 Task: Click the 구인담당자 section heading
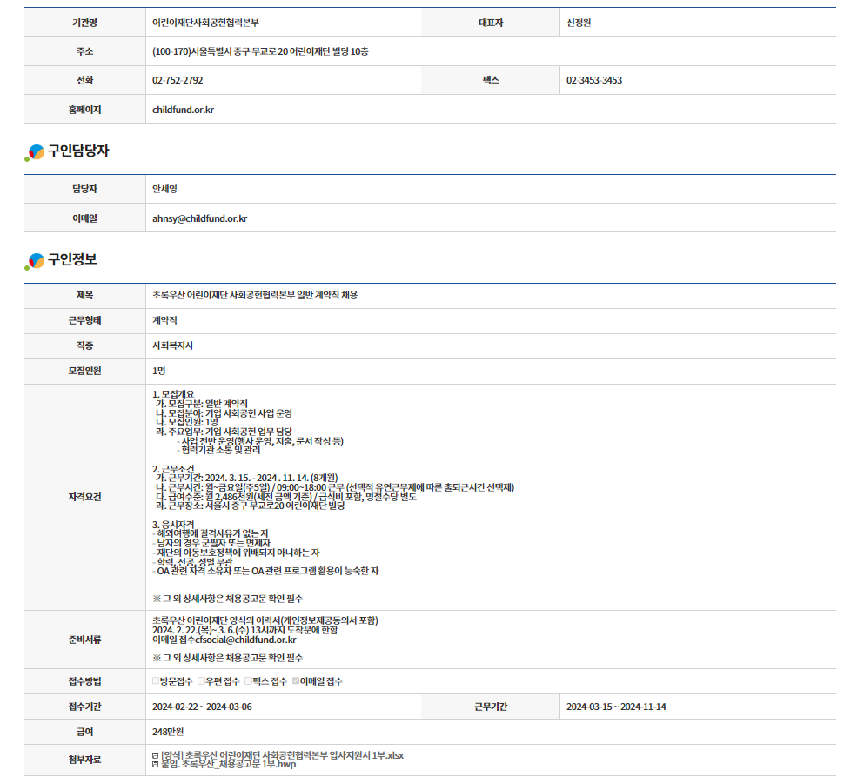(78, 151)
